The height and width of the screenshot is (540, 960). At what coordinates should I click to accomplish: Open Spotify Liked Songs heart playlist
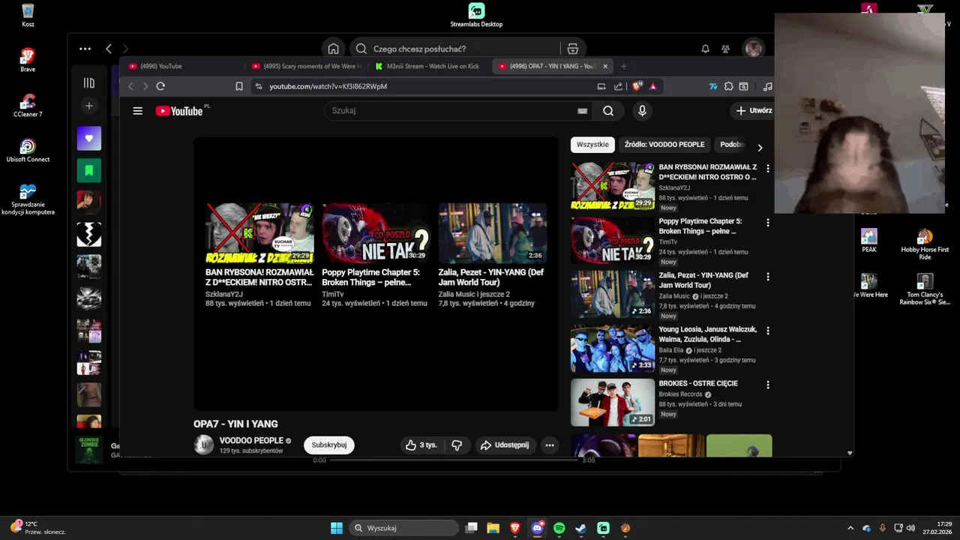click(x=88, y=139)
